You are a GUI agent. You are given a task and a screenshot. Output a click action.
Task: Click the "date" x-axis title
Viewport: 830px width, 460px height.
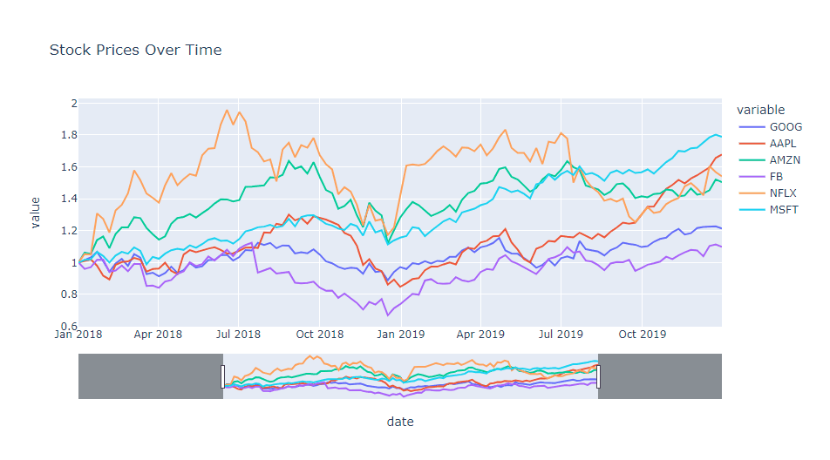point(400,422)
